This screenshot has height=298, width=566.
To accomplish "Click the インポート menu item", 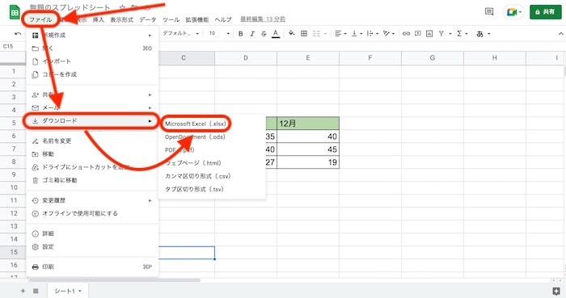I will click(x=92, y=61).
